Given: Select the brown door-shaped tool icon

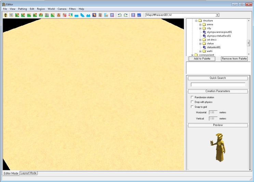Looking at the screenshot, I should pyautogui.click(x=100, y=15).
